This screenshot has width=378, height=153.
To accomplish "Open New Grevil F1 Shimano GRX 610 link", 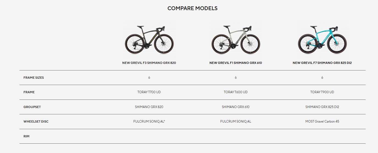I will point(236,63).
